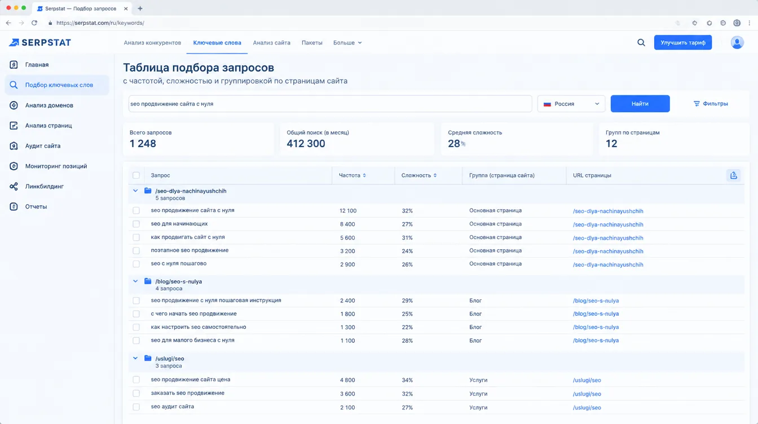Check the row "заказать seo продвижение"
The width and height of the screenshot is (758, 424).
tap(136, 394)
